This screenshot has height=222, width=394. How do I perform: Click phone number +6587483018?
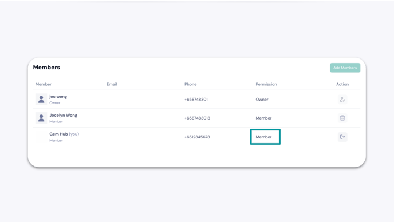tap(197, 118)
